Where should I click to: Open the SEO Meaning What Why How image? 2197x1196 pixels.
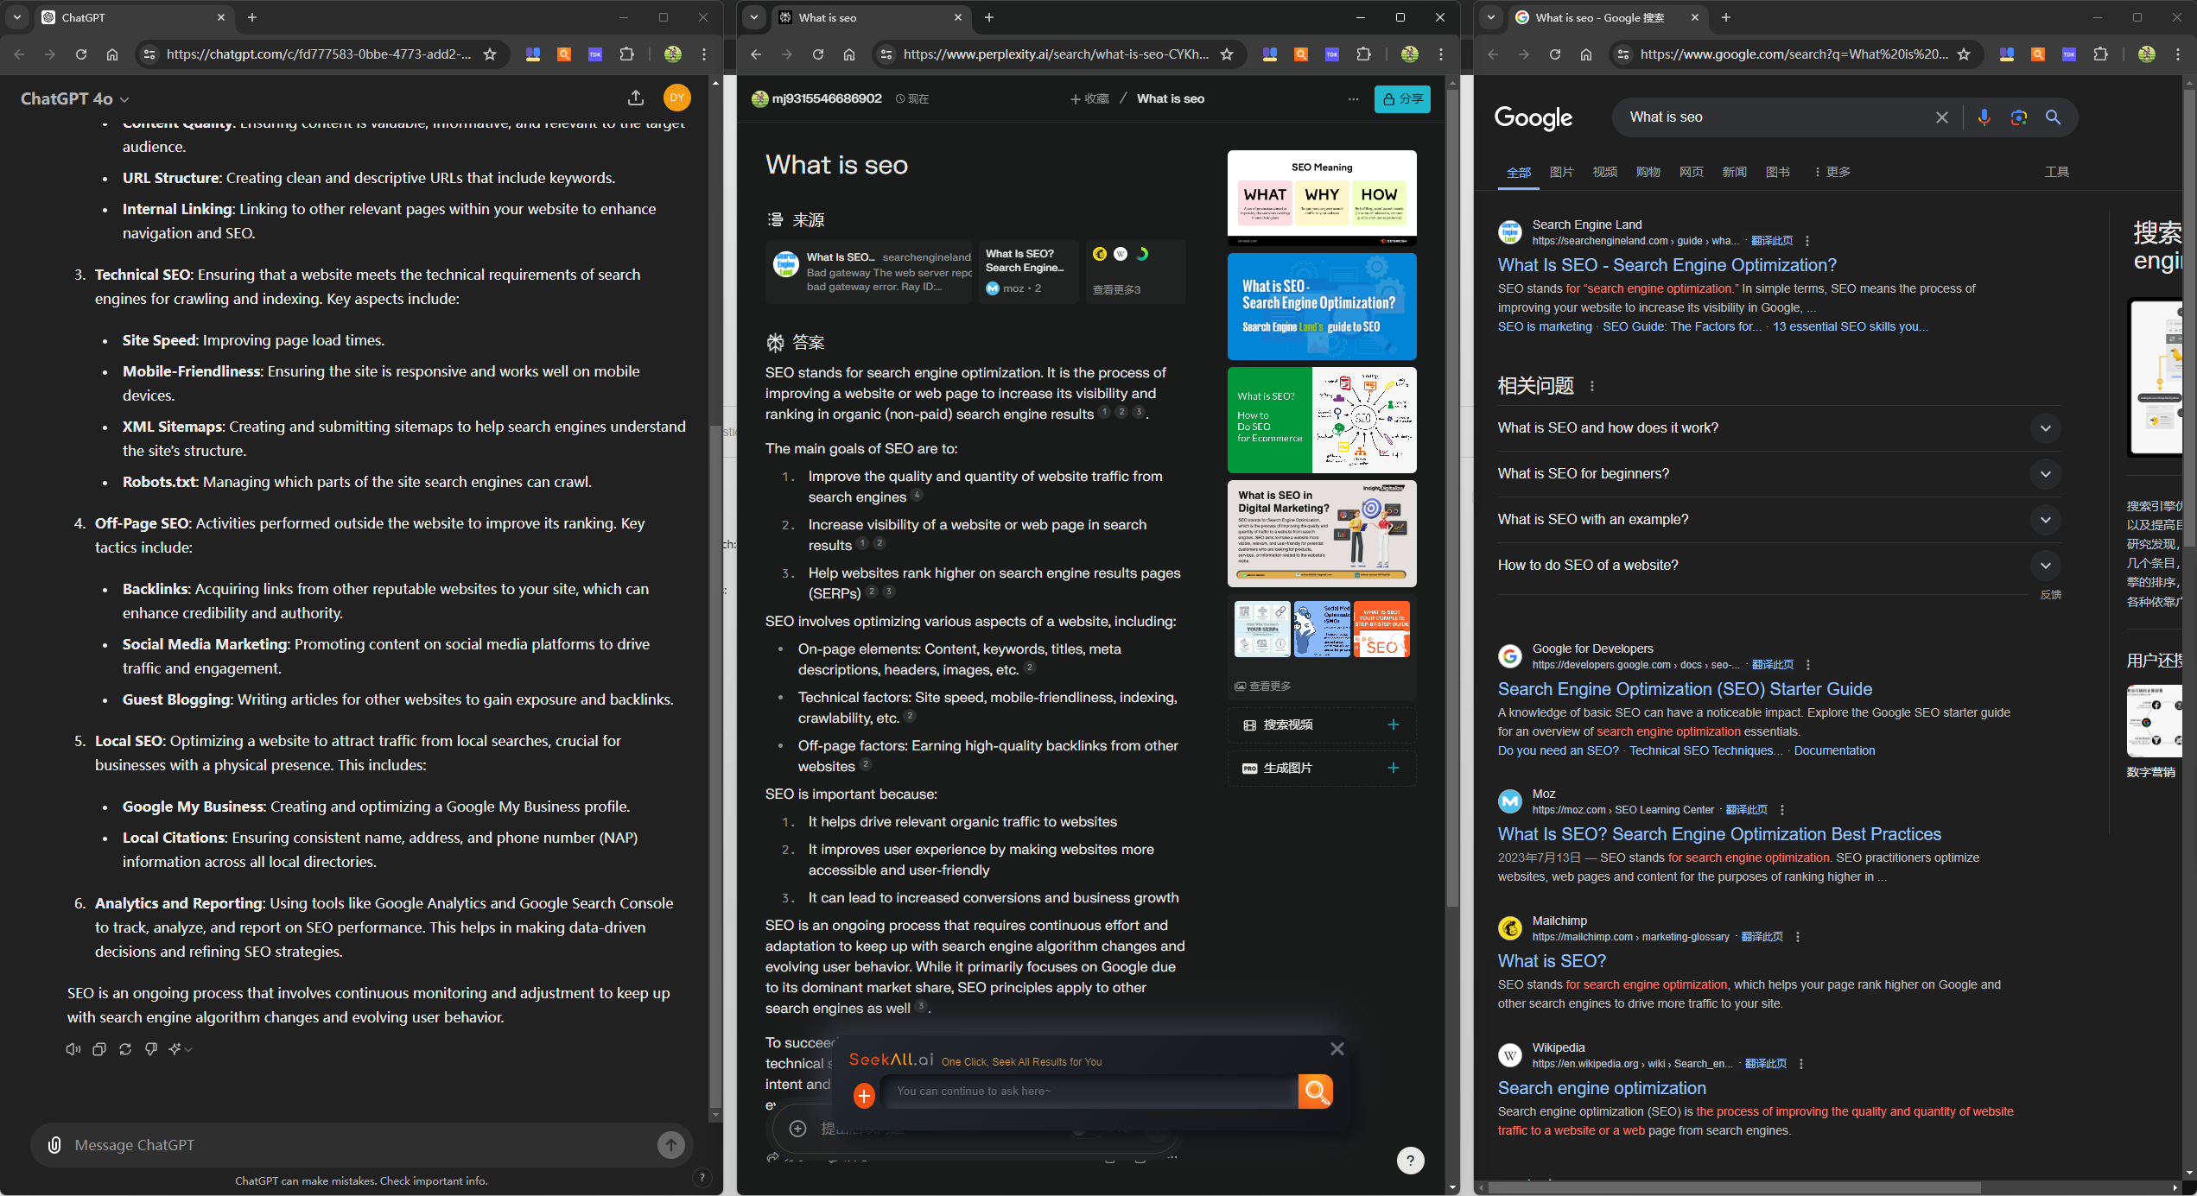[1322, 198]
